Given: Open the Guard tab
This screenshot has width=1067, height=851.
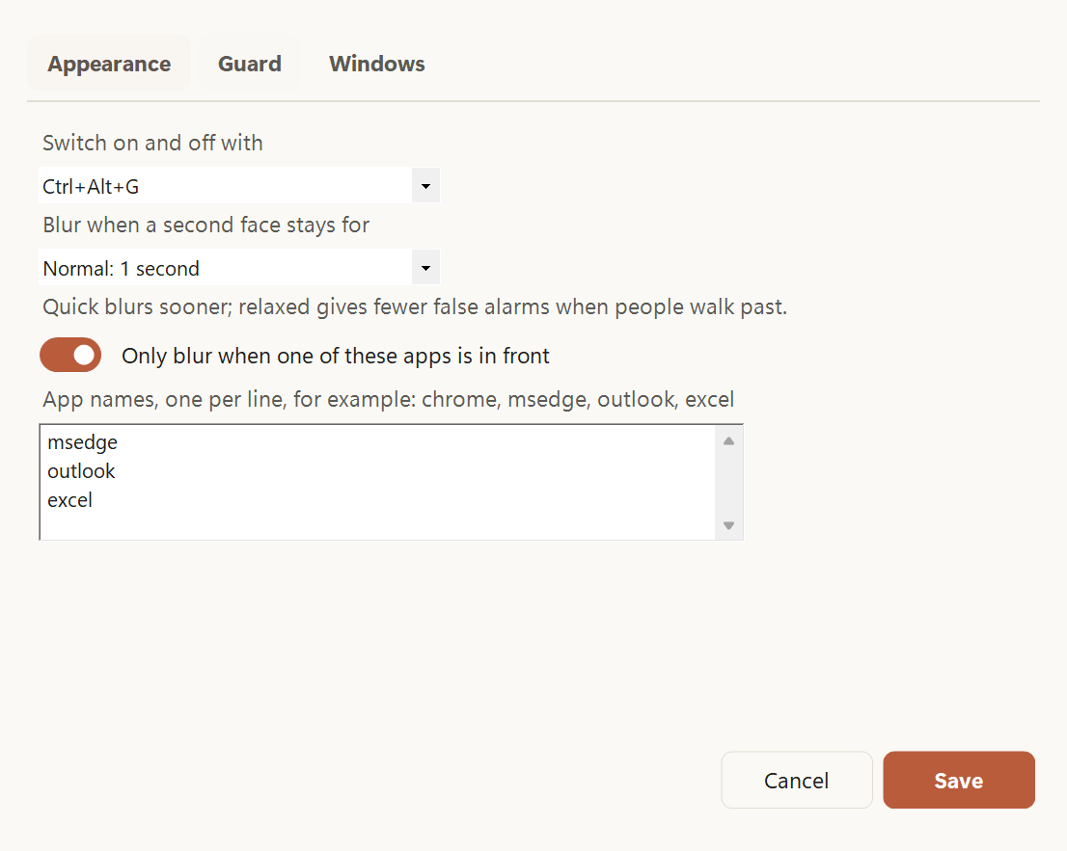Looking at the screenshot, I should click(x=249, y=64).
